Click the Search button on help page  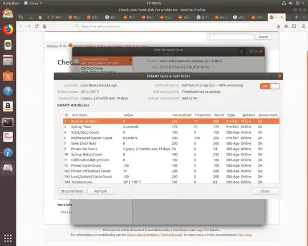coord(263,37)
